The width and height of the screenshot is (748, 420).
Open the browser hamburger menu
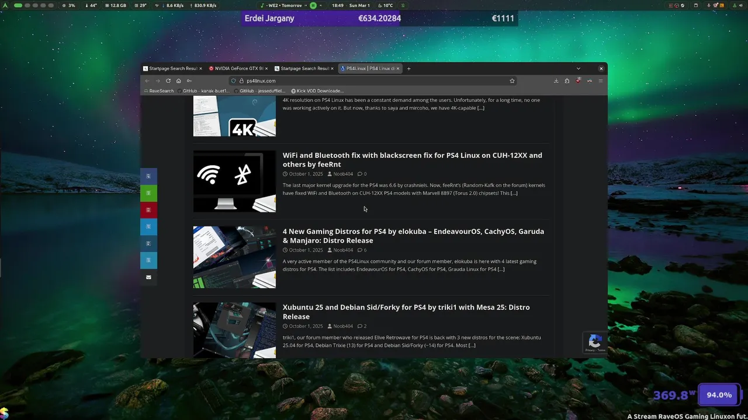point(600,80)
